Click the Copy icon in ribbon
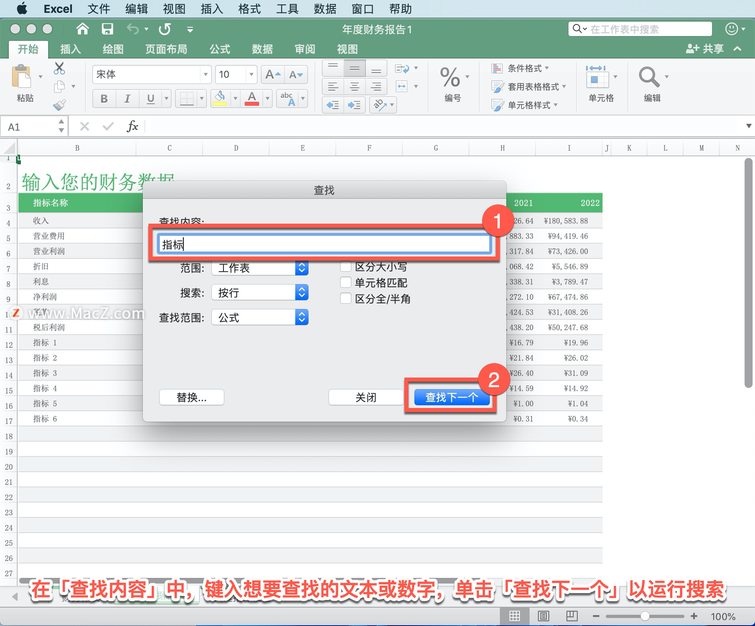 (59, 86)
